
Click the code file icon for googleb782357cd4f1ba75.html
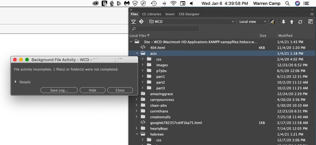coord(143,123)
